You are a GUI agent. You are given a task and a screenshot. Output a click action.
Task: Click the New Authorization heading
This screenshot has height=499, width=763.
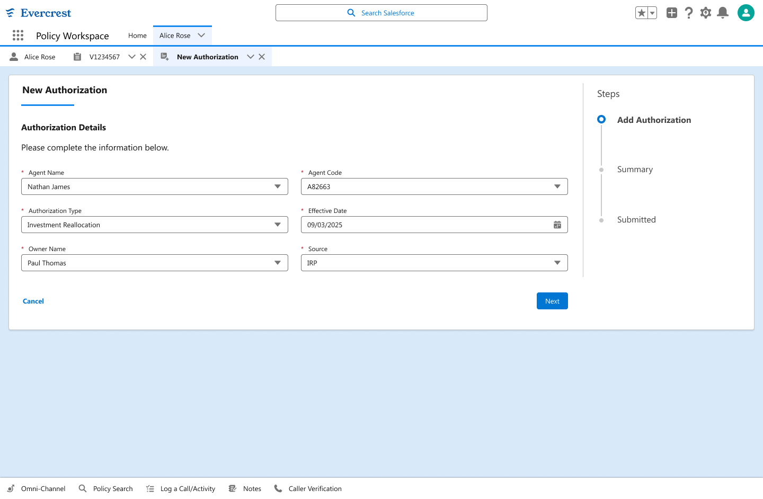[65, 90]
